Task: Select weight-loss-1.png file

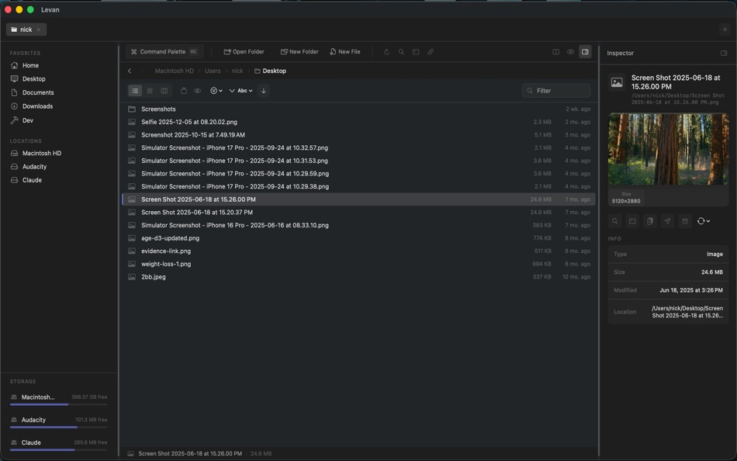Action: (x=358, y=265)
